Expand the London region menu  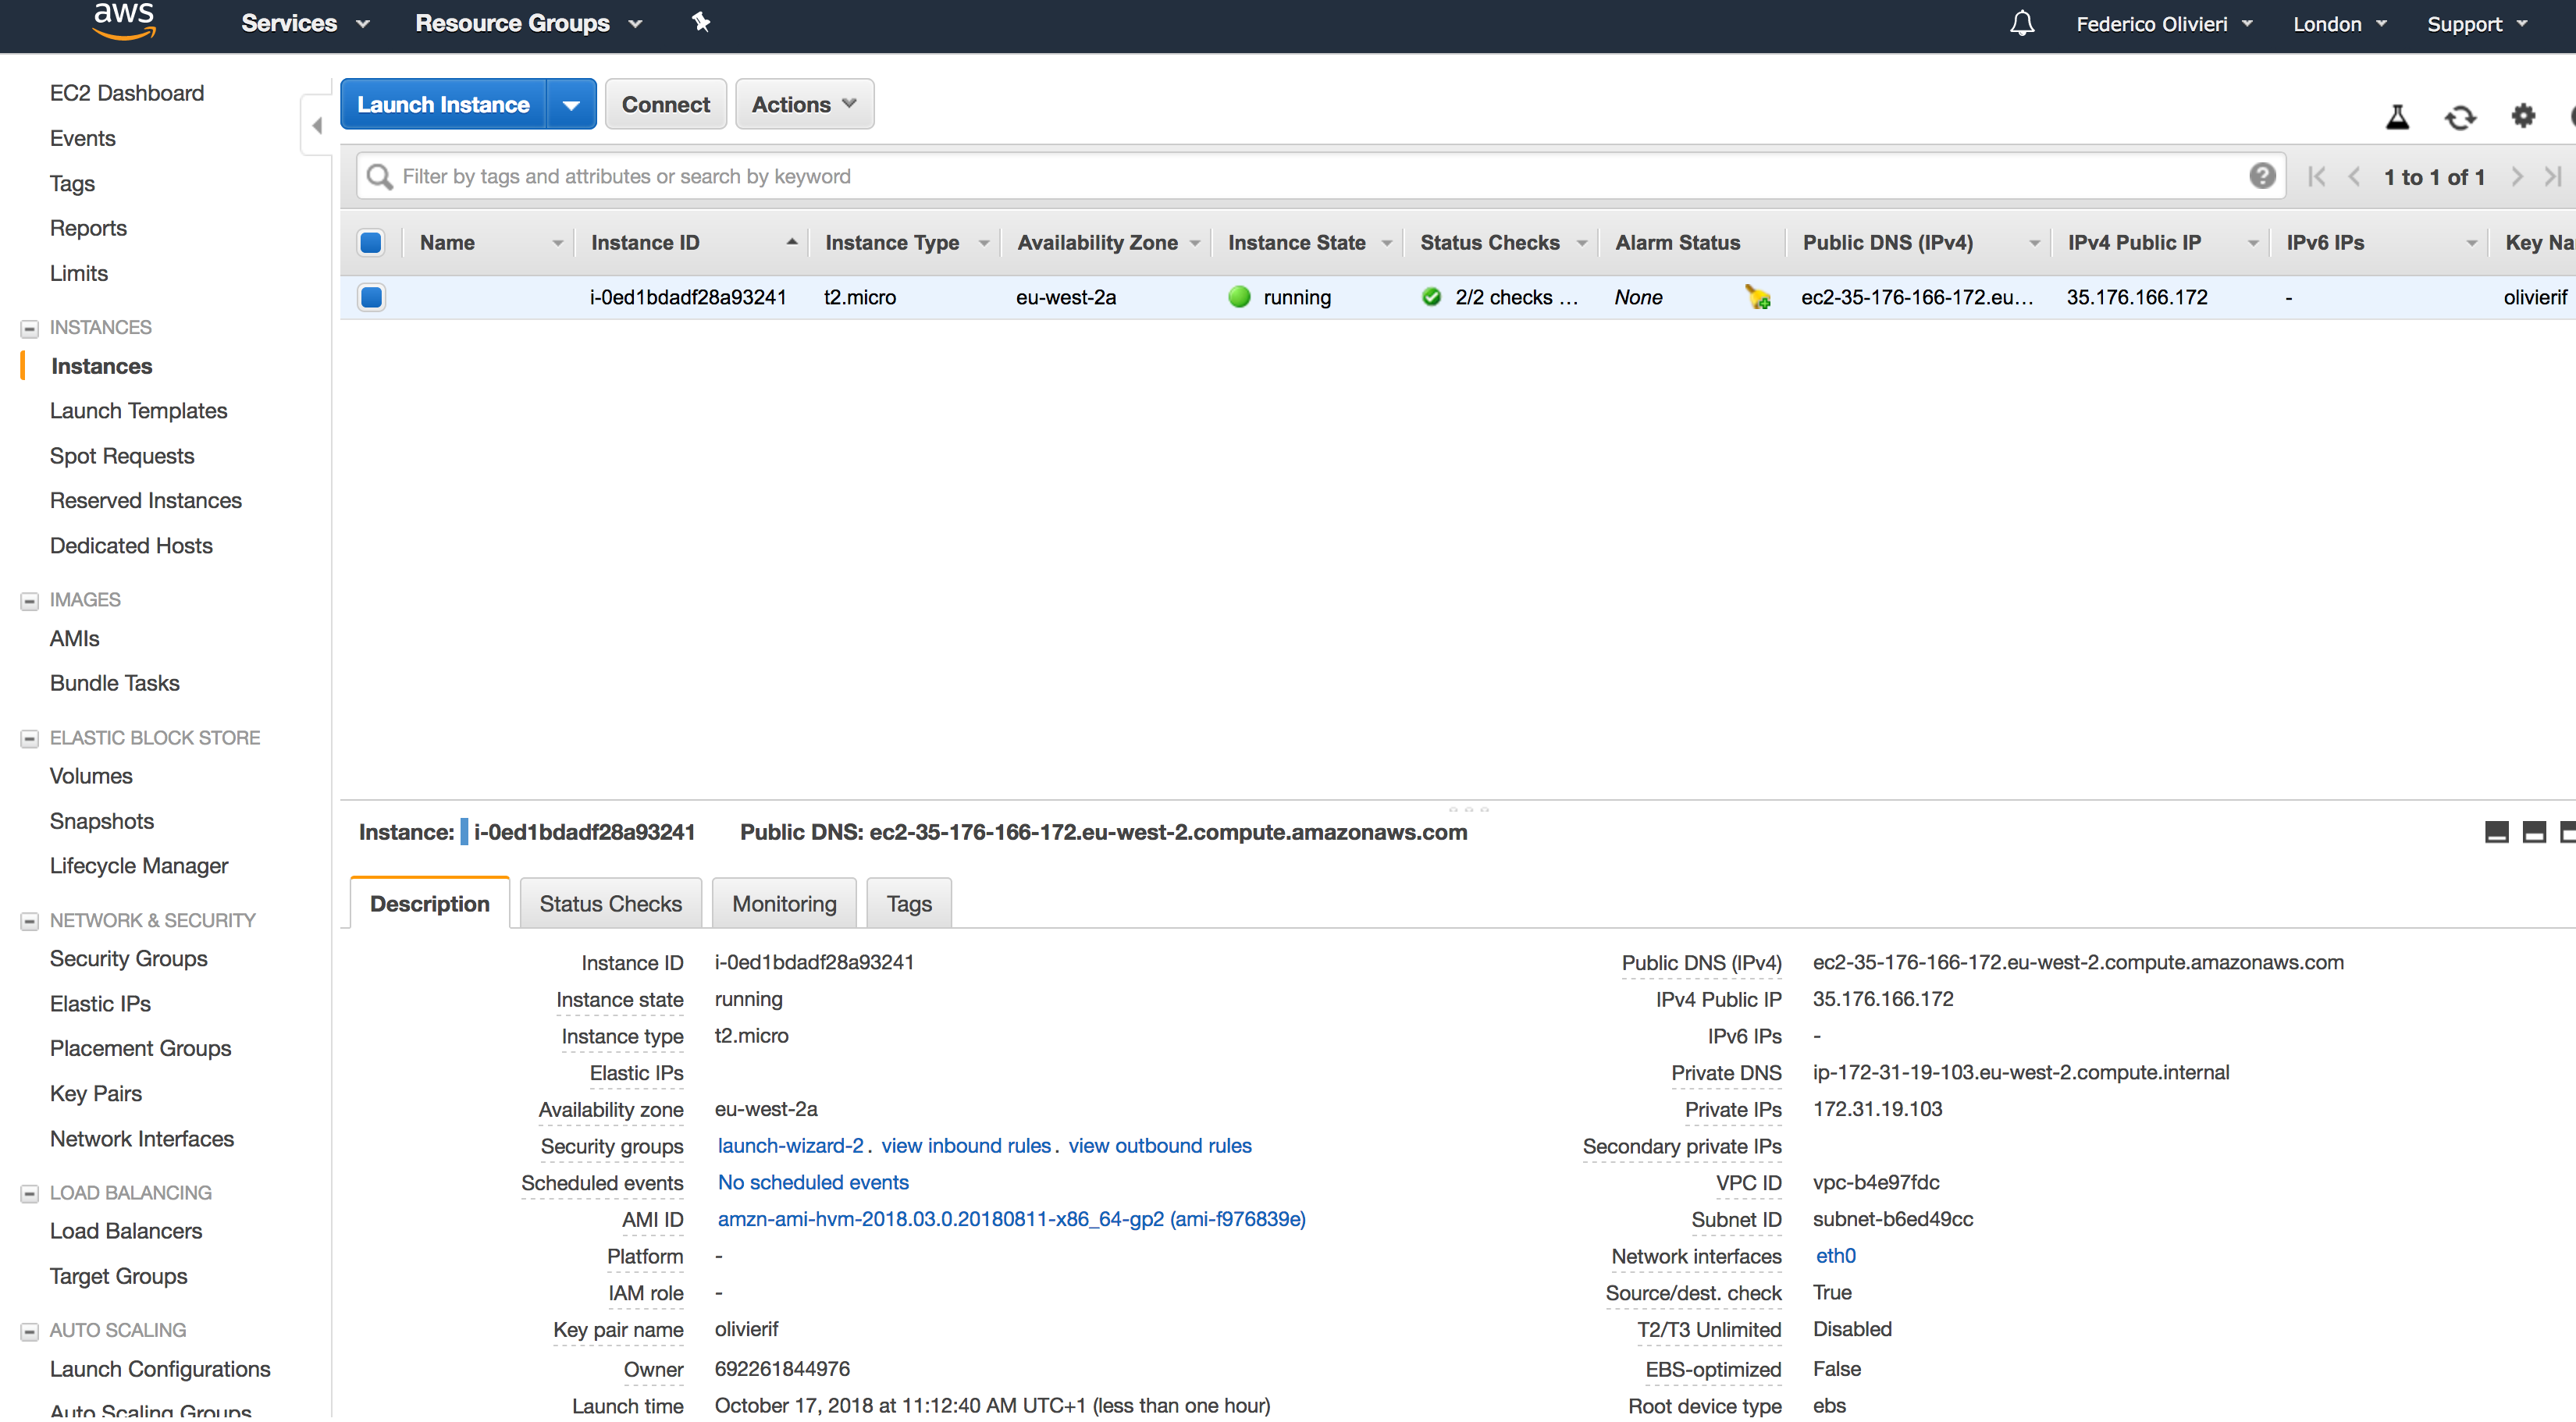coord(2338,24)
